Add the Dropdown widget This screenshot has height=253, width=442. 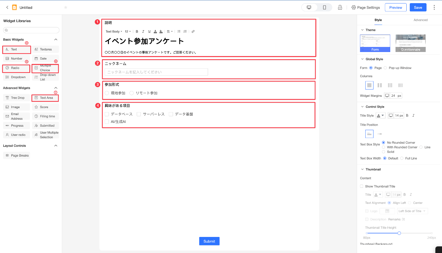(x=16, y=77)
